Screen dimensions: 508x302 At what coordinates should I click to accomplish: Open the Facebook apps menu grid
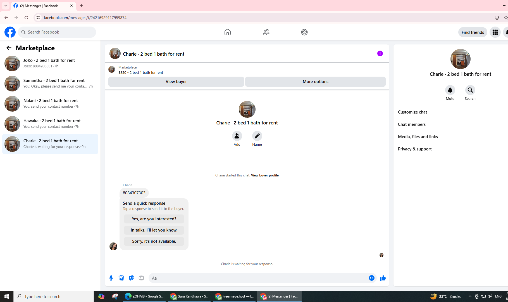pyautogui.click(x=495, y=32)
